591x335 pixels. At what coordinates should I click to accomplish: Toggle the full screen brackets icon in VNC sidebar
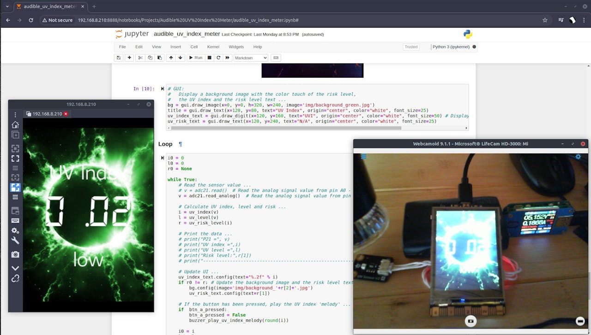tap(15, 159)
